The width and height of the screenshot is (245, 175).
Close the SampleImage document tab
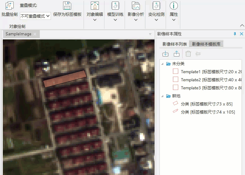[x=35, y=34]
